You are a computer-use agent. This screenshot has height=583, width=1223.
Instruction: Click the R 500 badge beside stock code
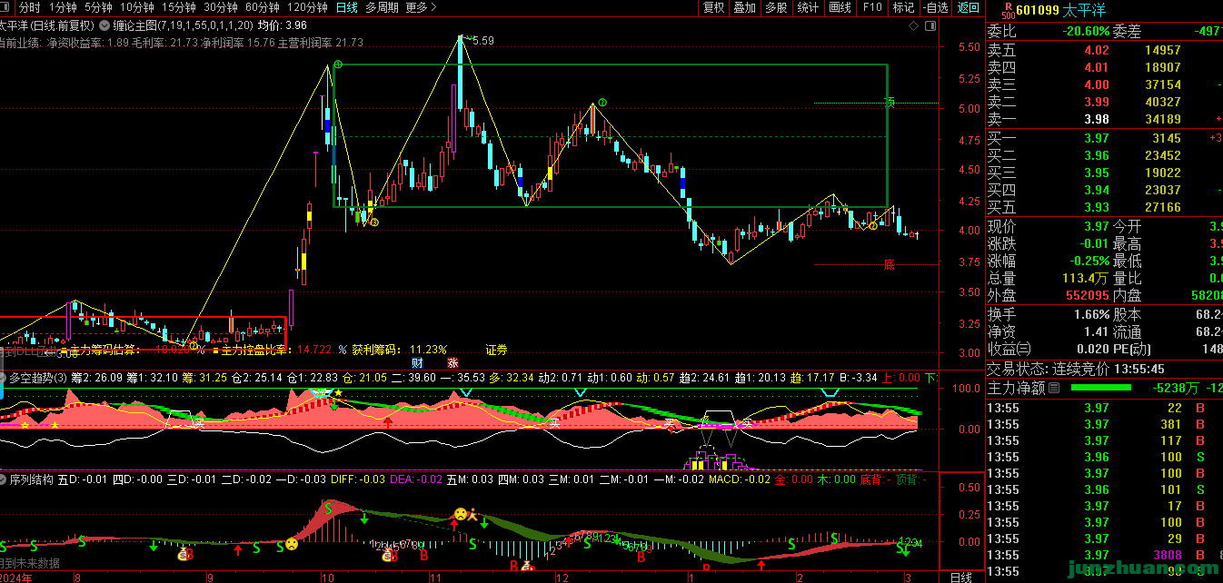[1007, 10]
